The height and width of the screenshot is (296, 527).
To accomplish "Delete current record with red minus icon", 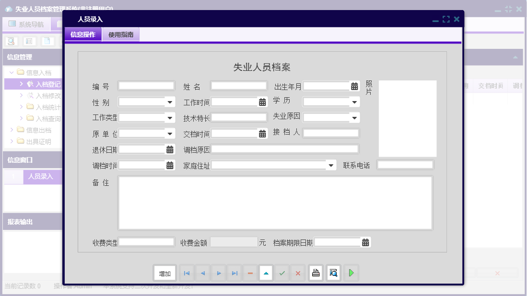I will (x=250, y=273).
